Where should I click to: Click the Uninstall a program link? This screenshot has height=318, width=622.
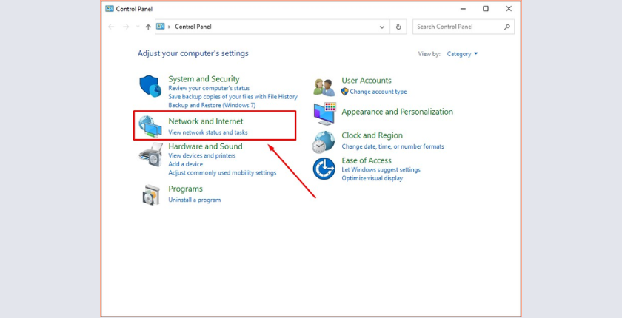coord(194,200)
